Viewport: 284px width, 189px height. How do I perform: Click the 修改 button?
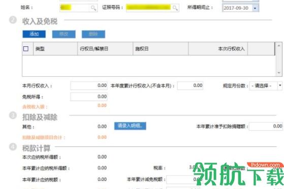tap(64, 34)
